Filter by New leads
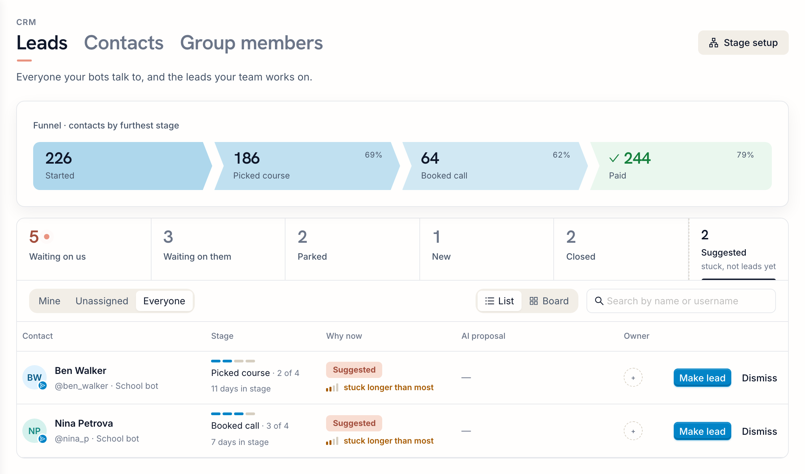This screenshot has width=805, height=474. (487, 249)
